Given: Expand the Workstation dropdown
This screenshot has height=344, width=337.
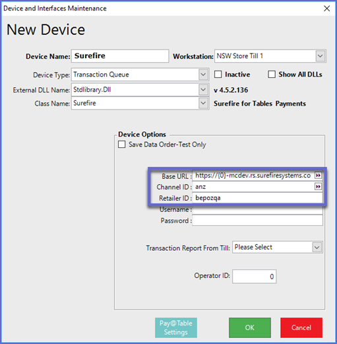Looking at the screenshot, I should pyautogui.click(x=321, y=56).
